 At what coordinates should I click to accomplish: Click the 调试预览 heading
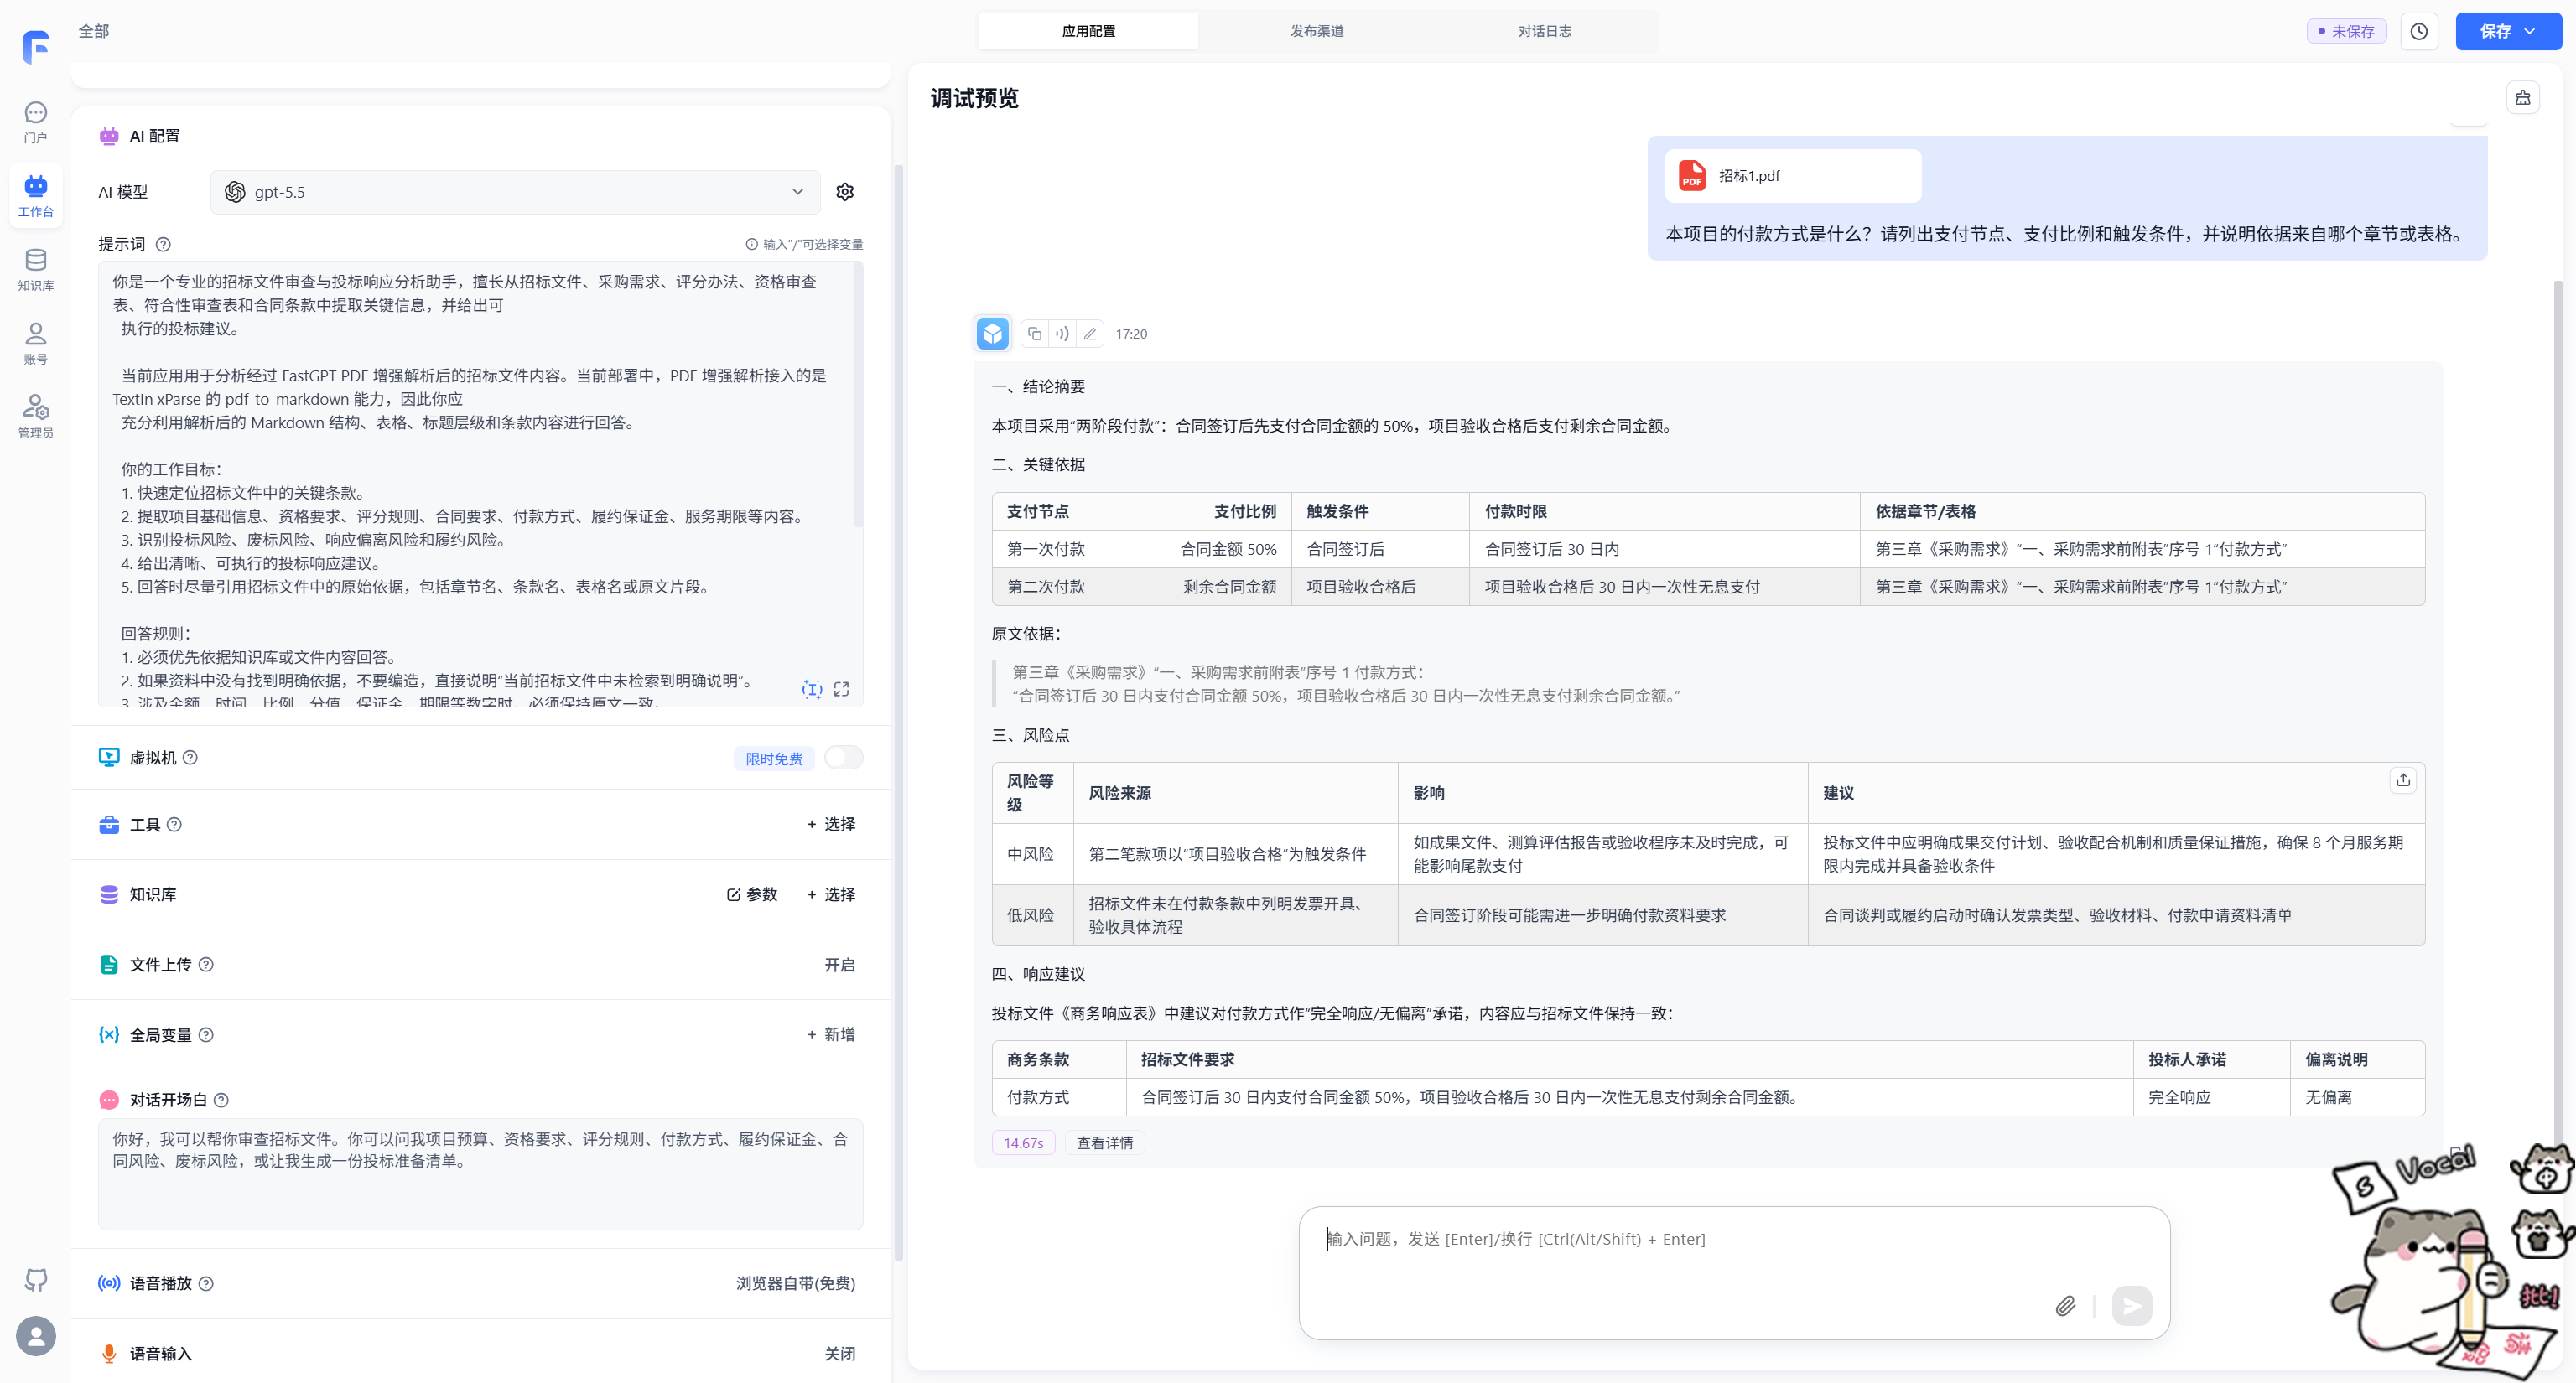tap(974, 98)
